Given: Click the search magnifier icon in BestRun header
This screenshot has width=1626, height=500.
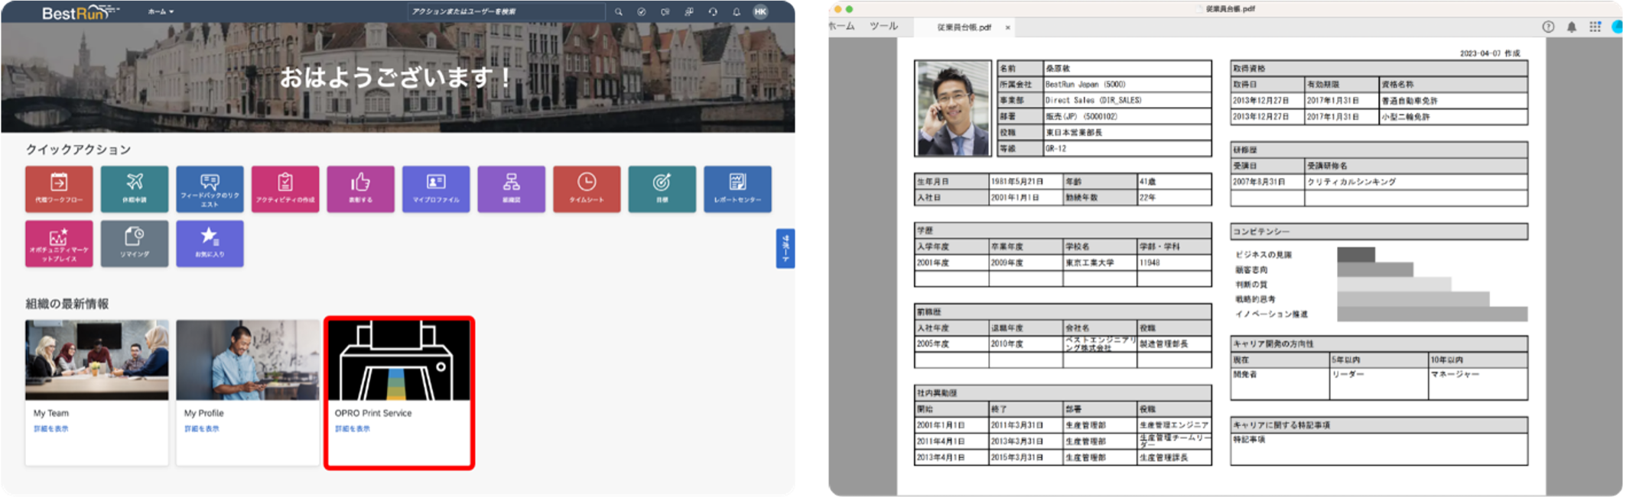Looking at the screenshot, I should 619,12.
